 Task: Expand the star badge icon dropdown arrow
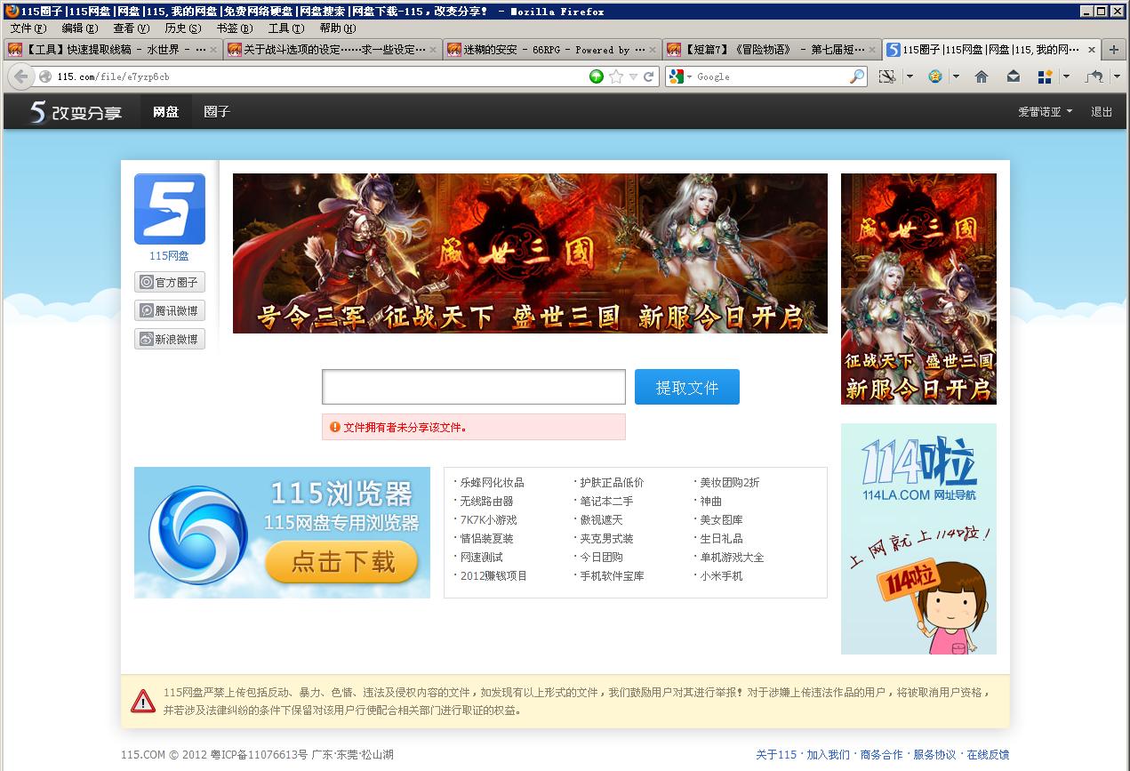[956, 76]
